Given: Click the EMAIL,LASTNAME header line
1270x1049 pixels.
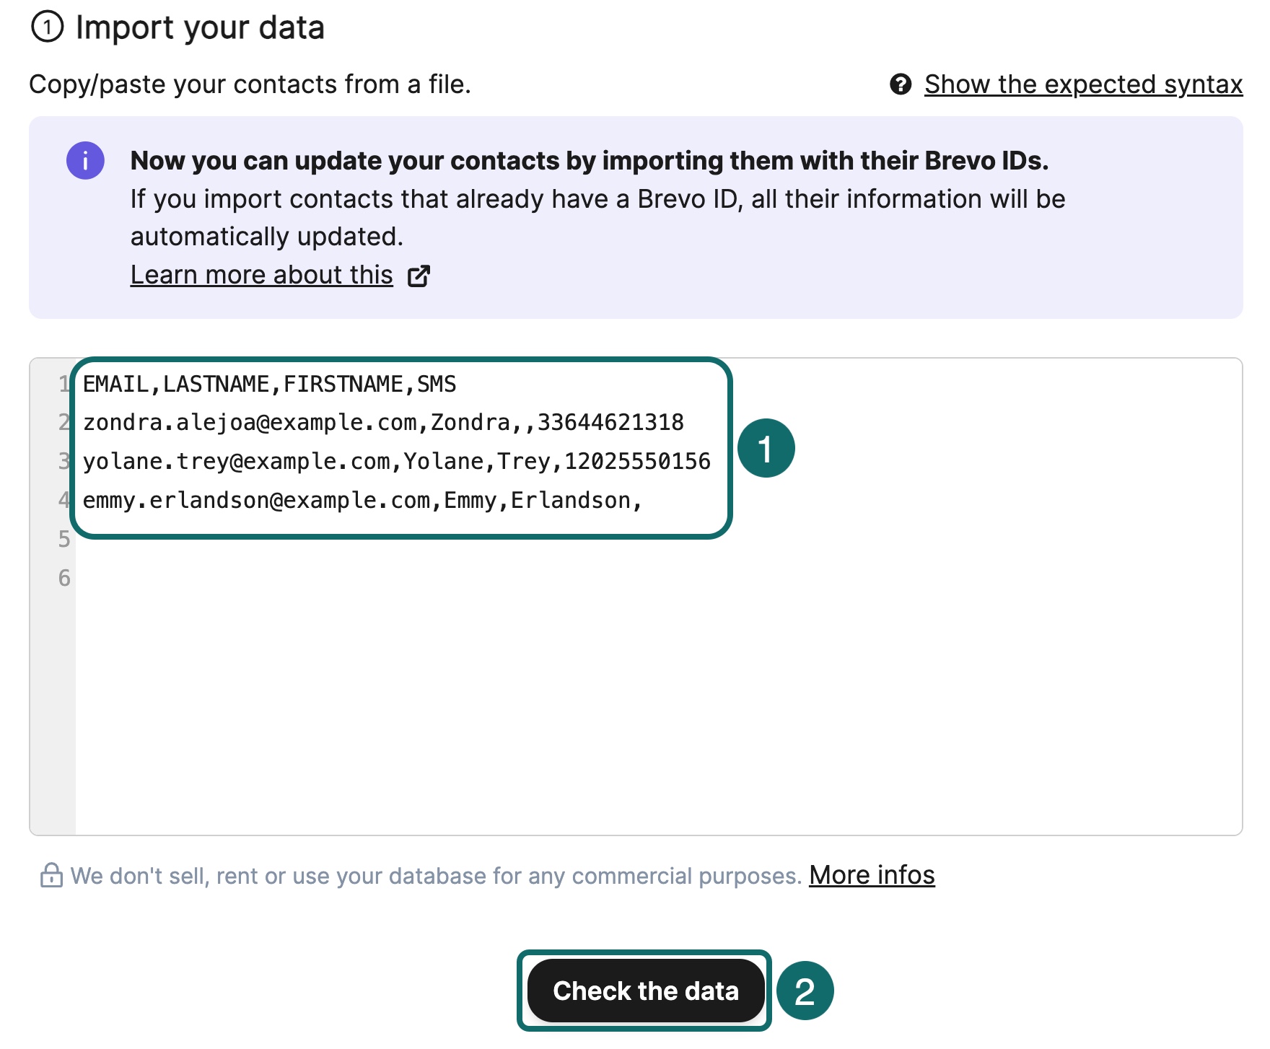Looking at the screenshot, I should tap(269, 384).
